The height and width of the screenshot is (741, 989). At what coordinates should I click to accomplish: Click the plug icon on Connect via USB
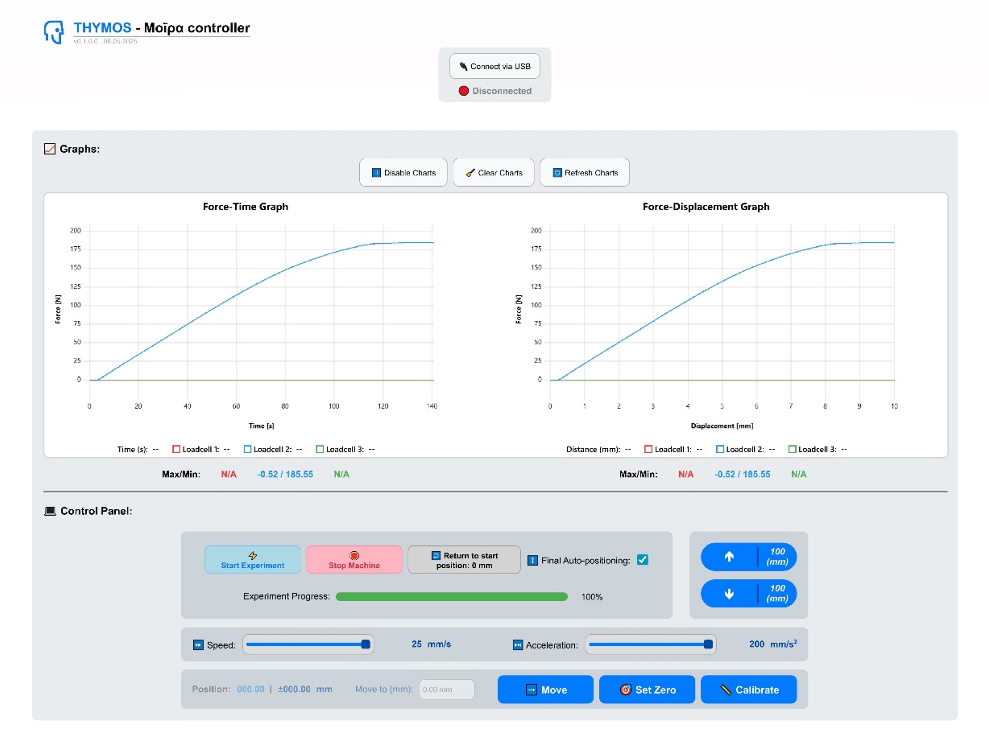tap(463, 66)
